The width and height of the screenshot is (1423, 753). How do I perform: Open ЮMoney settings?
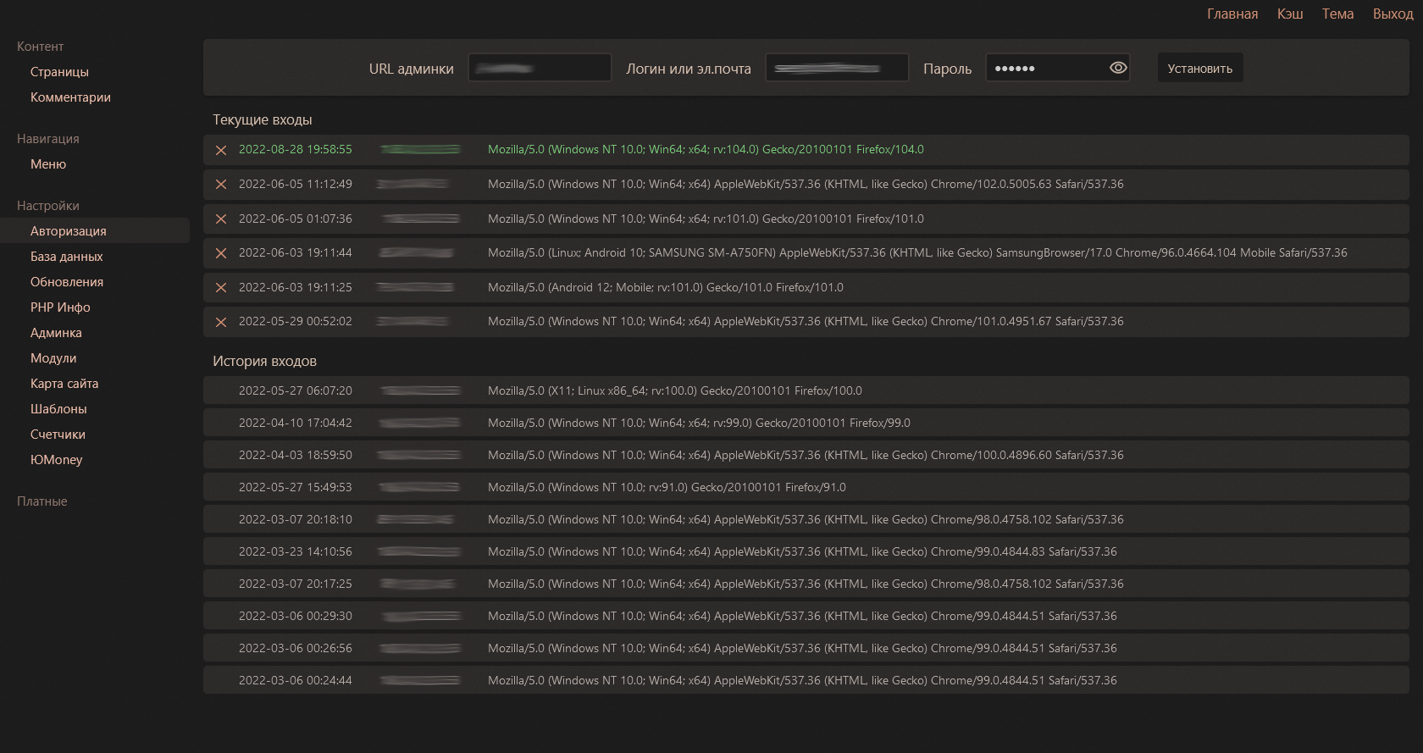click(x=57, y=460)
